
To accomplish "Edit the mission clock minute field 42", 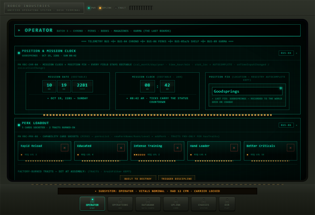I will point(167,86).
